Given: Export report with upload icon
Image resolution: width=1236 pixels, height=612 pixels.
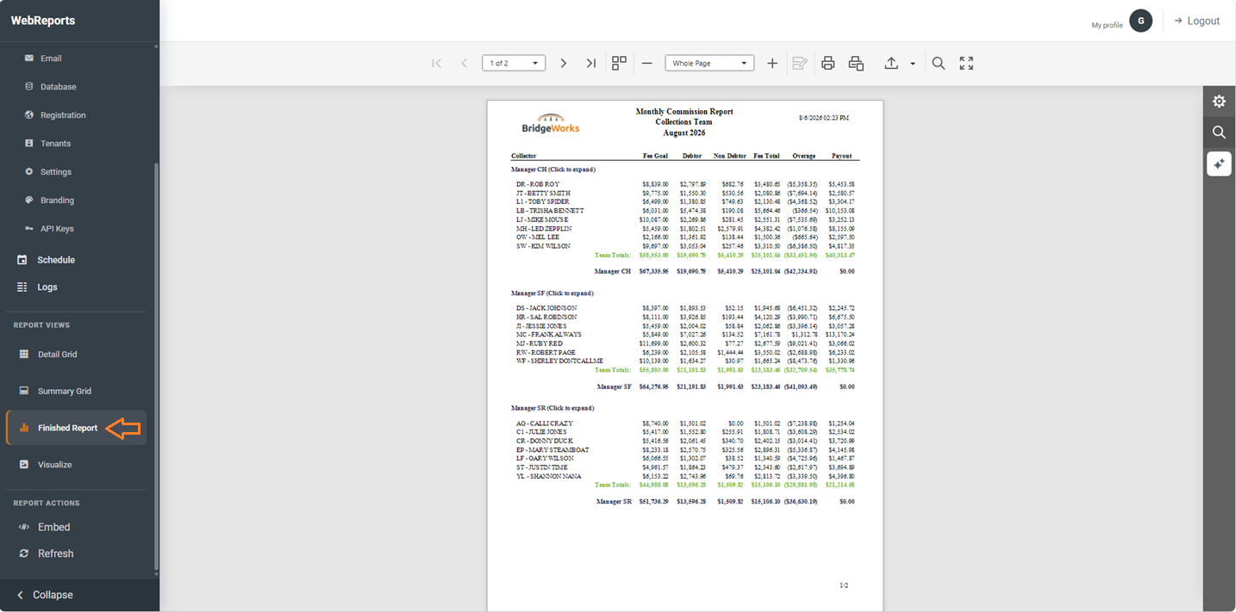Looking at the screenshot, I should tap(891, 64).
